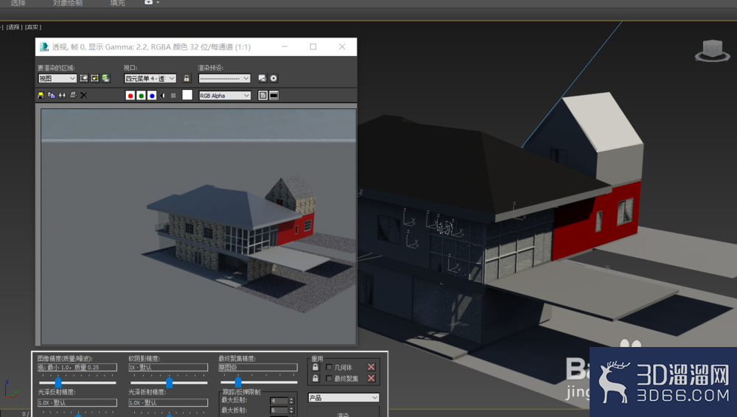Toggle the green channel button

141,96
